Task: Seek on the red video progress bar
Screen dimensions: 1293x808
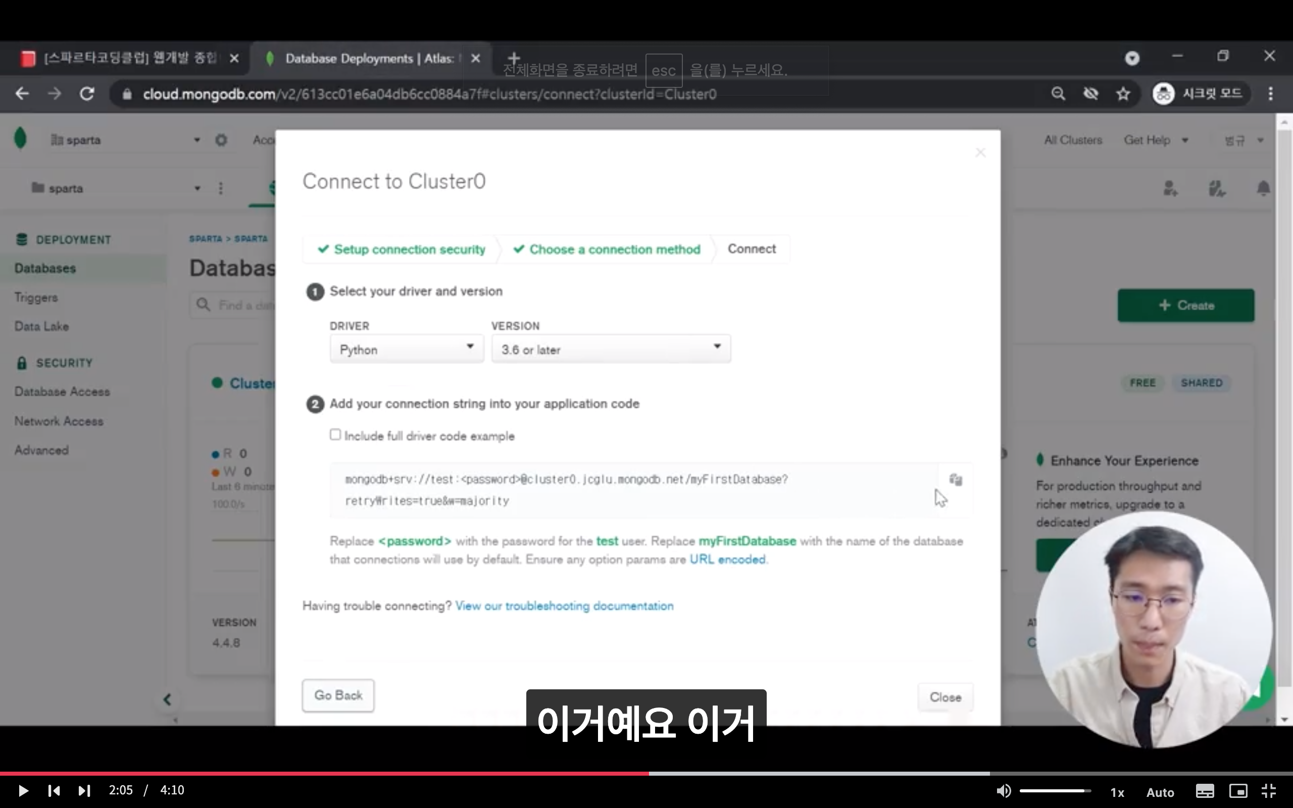Action: [324, 773]
